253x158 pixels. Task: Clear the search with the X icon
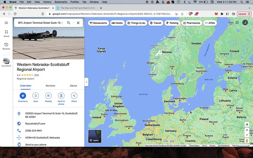point(78,23)
